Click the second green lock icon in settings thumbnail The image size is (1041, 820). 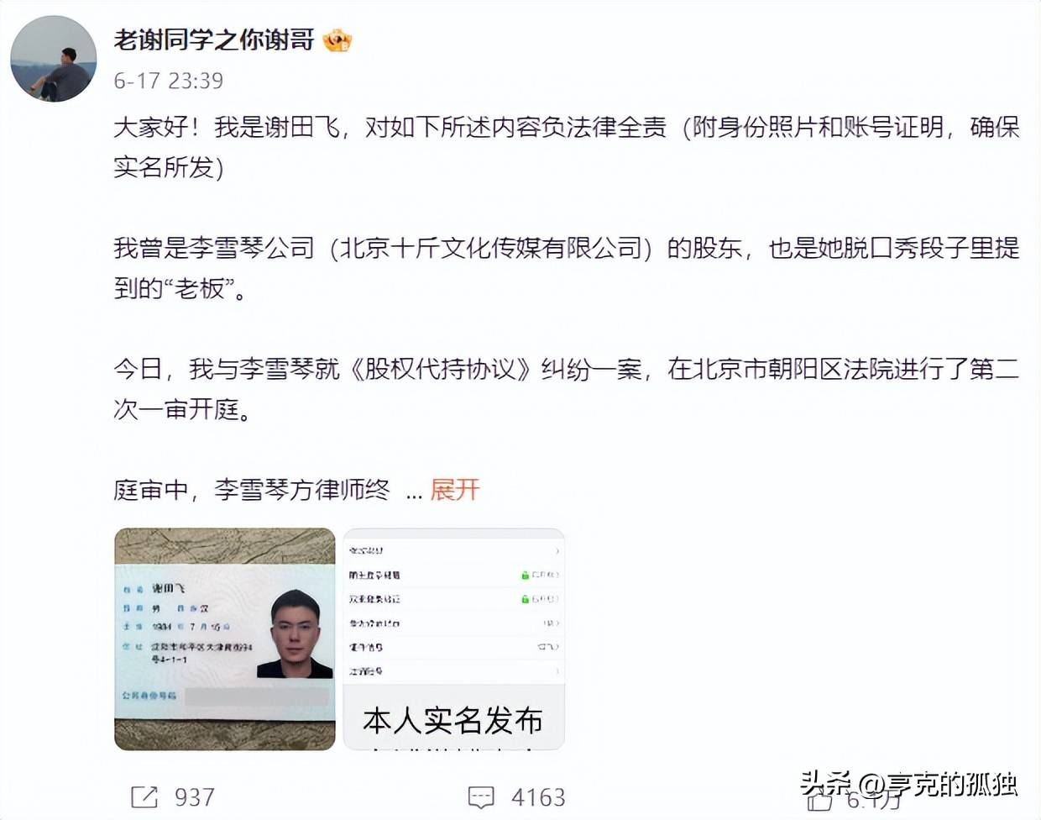click(526, 599)
